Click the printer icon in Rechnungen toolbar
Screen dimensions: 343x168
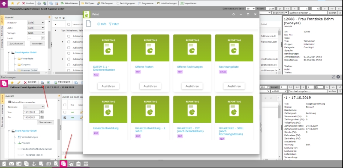pyautogui.click(x=42, y=82)
